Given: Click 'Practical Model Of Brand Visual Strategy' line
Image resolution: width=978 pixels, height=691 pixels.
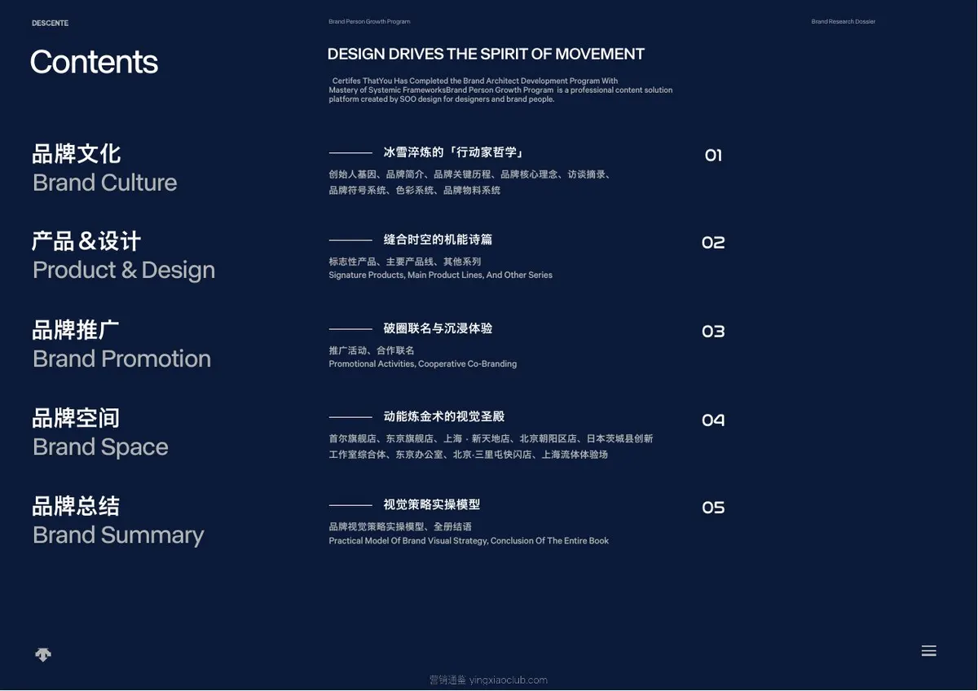Looking at the screenshot, I should click(469, 541).
